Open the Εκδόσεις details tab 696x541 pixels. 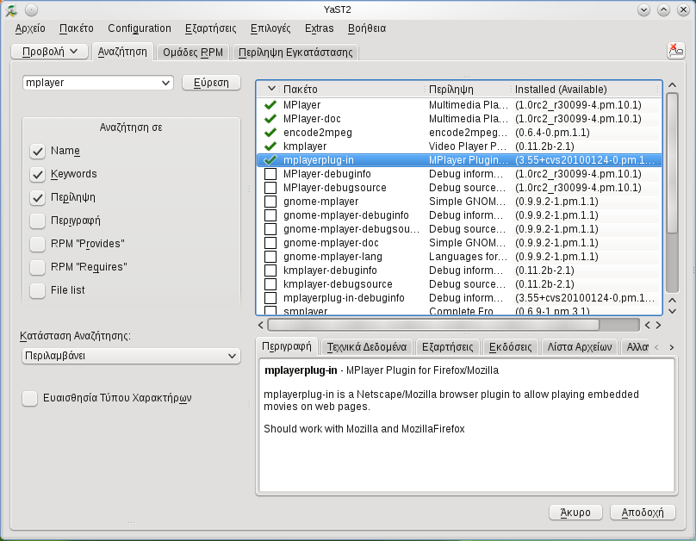coord(510,347)
